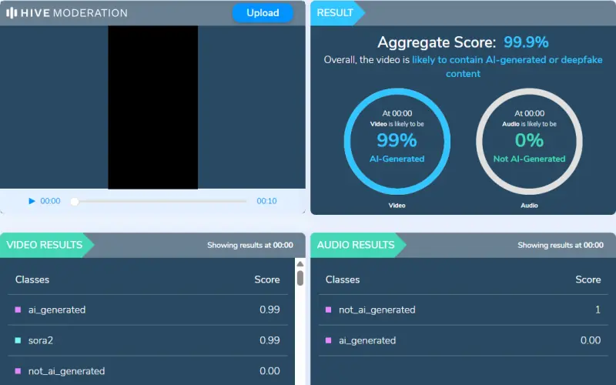Screen dimensions: 616x385
Task: Click the pink square beside video ai_generated
Action: click(x=18, y=310)
